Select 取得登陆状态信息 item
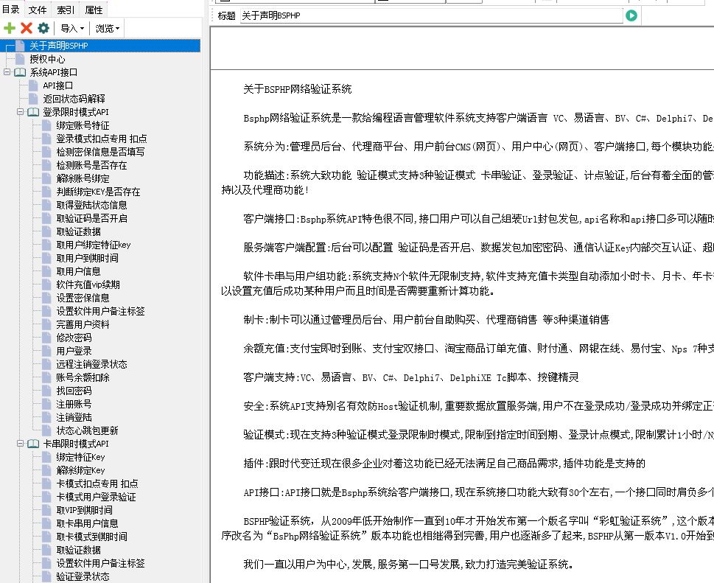Image resolution: width=714 pixels, height=583 pixels. point(91,205)
